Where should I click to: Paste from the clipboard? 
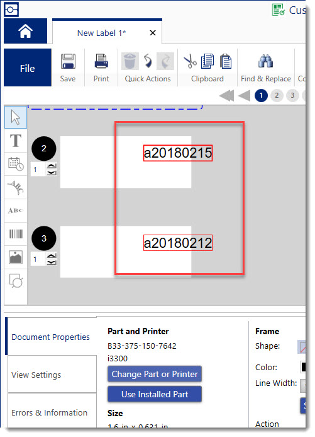tap(226, 61)
